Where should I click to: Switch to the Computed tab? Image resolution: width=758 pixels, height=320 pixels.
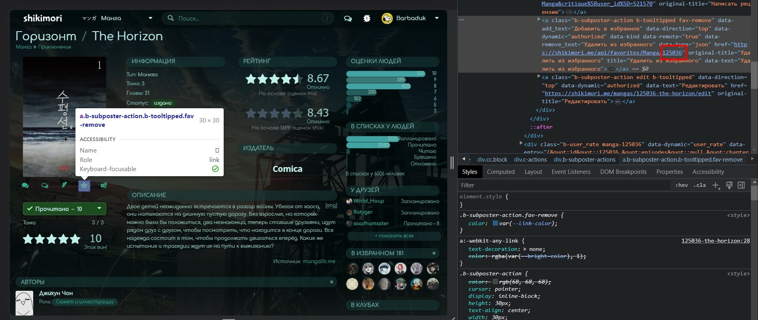(501, 172)
